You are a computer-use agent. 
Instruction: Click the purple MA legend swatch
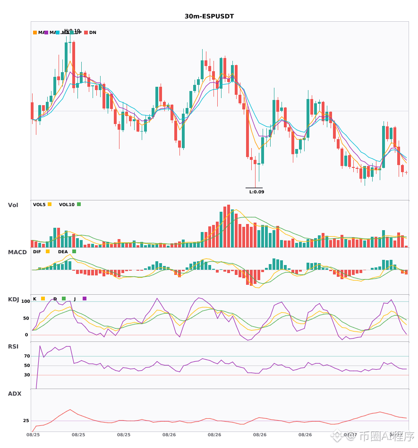click(46, 33)
